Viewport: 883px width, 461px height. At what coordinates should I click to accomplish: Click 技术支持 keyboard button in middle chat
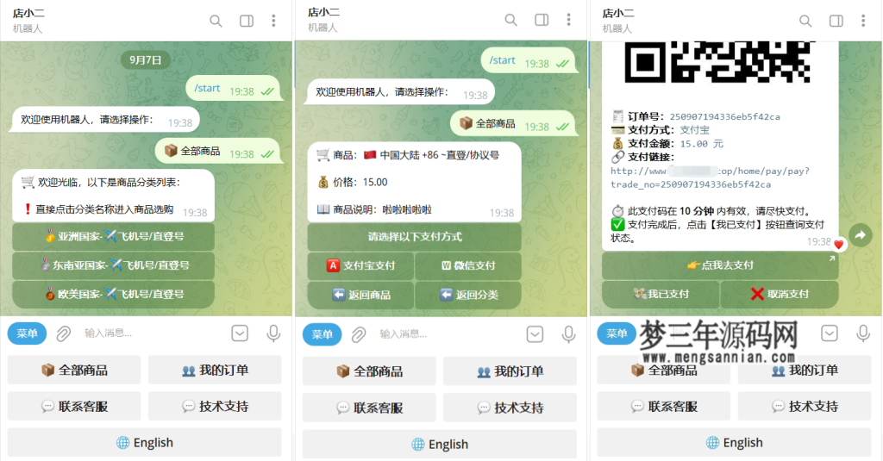[510, 408]
